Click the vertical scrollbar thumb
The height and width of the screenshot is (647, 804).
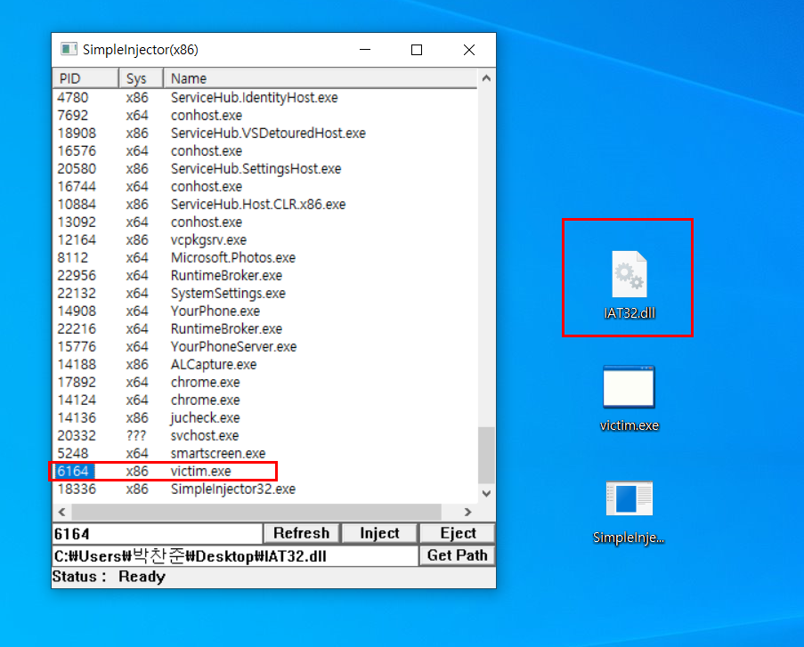point(487,455)
